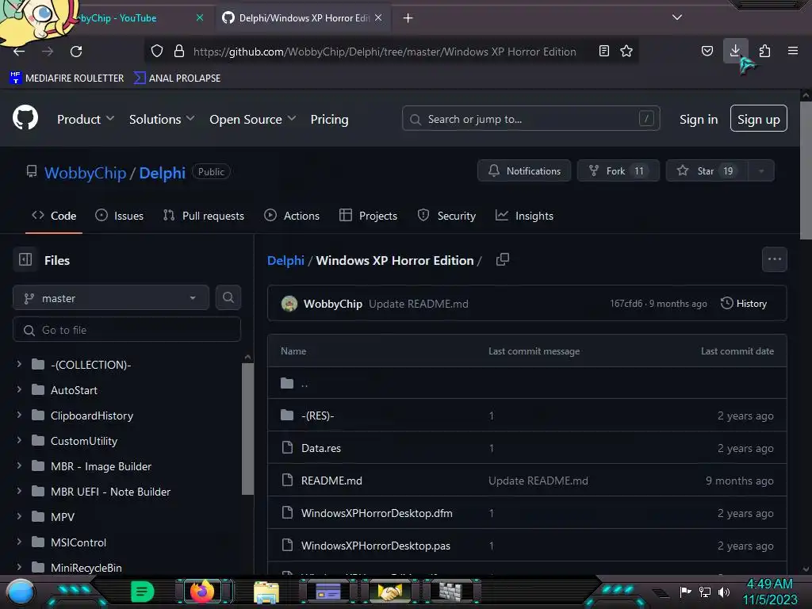The height and width of the screenshot is (609, 812).
Task: Switch to the Projects tab
Action: 368,216
